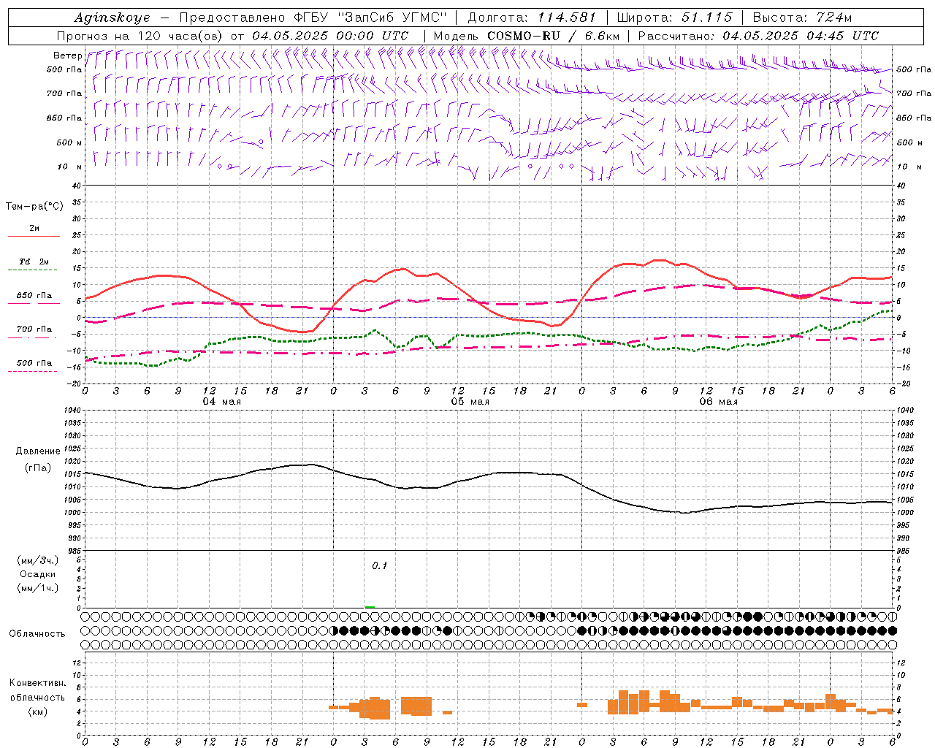Click the "(гПа)" unit label under Давление
Viewport: 935px width, 748px height.
tap(38, 467)
